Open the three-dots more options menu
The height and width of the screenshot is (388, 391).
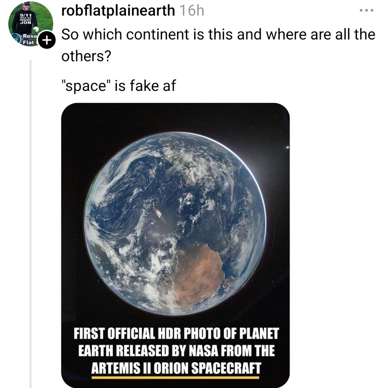coord(367,11)
